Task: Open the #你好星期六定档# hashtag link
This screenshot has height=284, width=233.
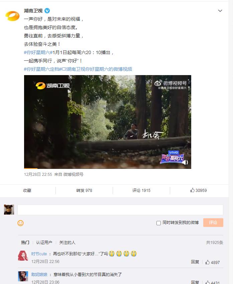Action: click(43, 69)
